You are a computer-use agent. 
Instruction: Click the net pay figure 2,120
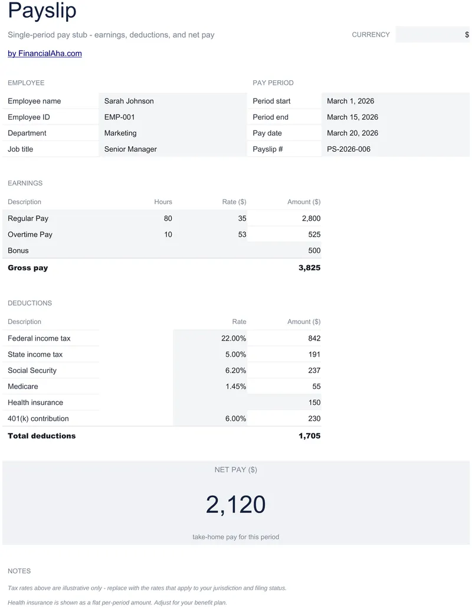click(235, 505)
